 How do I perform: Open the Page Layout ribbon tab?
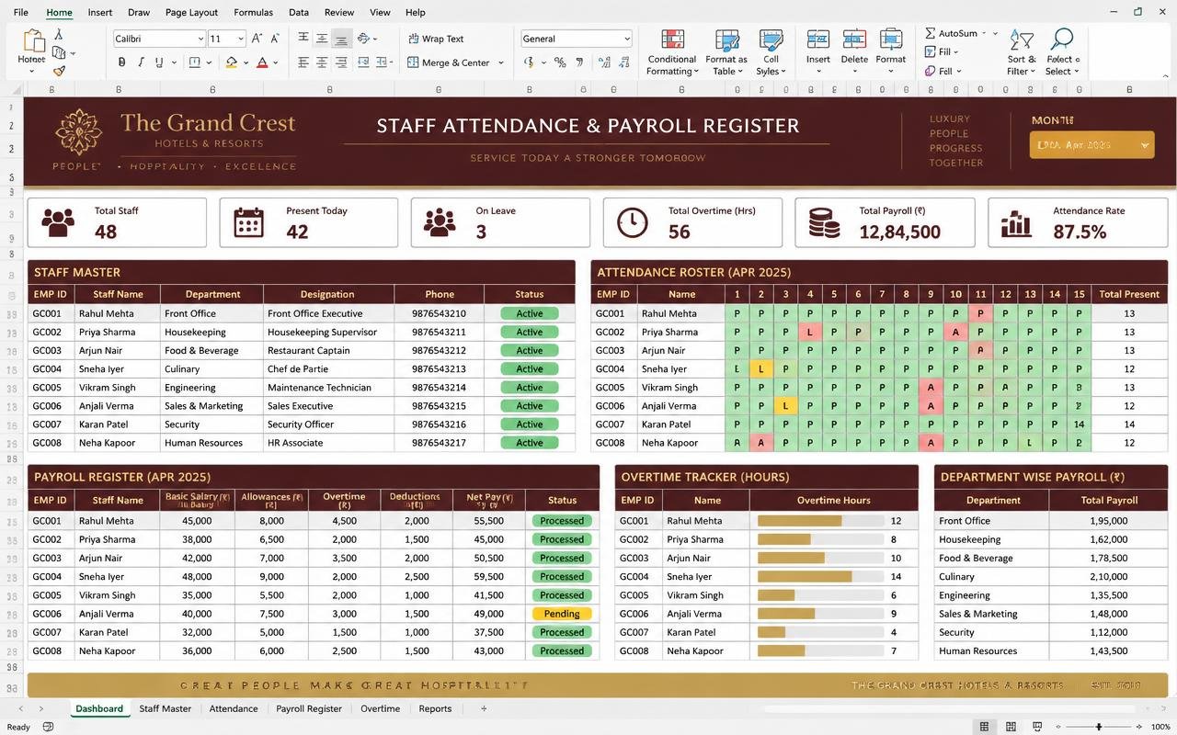(192, 12)
